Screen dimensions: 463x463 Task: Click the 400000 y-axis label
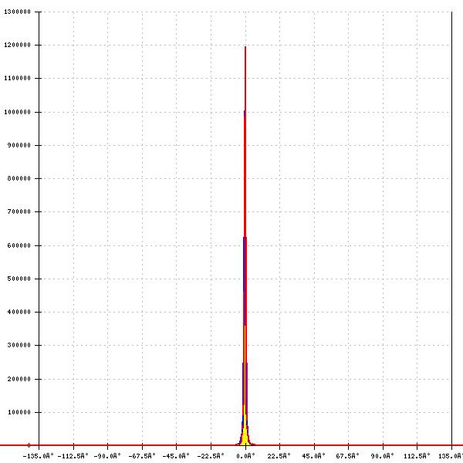coord(19,312)
